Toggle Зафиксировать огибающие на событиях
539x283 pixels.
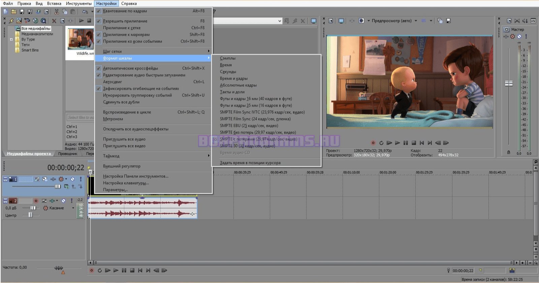154,88
